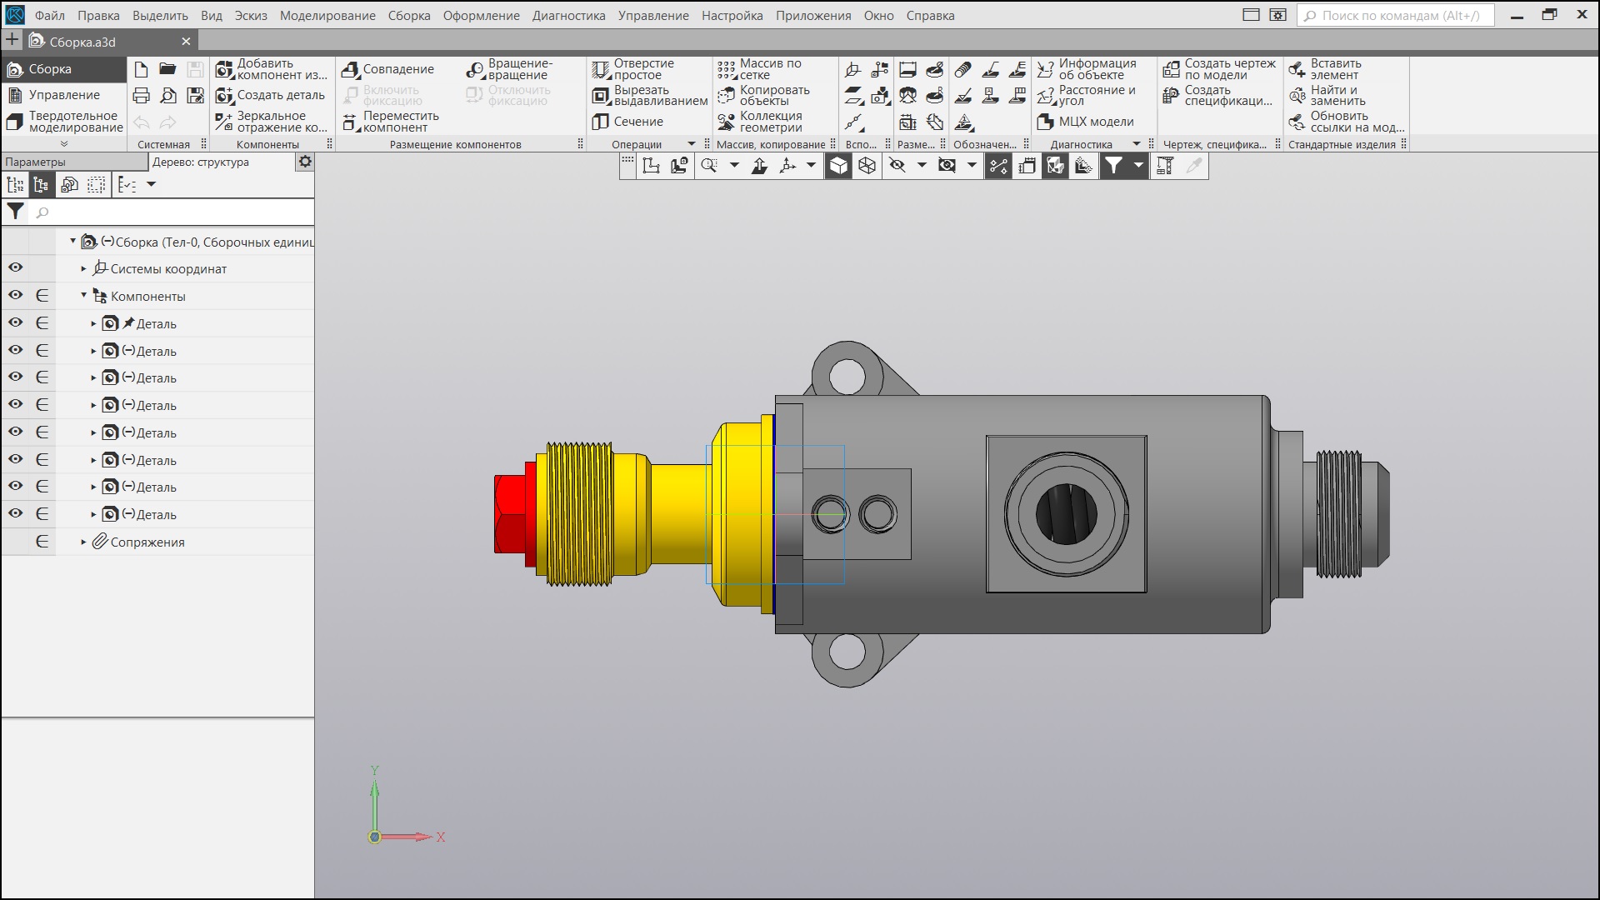Viewport: 1600px width, 900px height.
Task: Toggle shaded display mode in view toolbar
Action: tap(838, 166)
